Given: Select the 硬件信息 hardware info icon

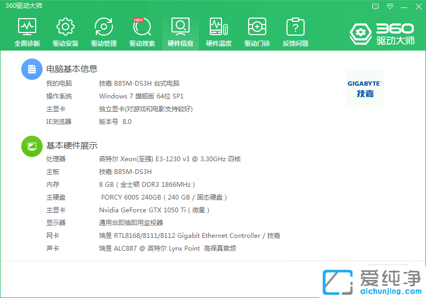Looking at the screenshot, I should click(181, 27).
